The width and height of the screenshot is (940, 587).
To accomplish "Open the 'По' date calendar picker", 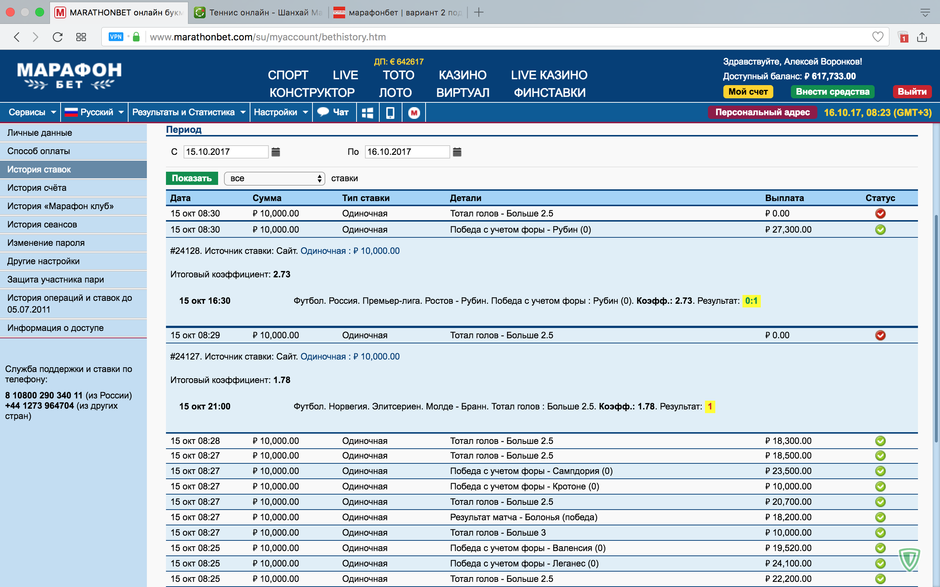I will pyautogui.click(x=457, y=152).
